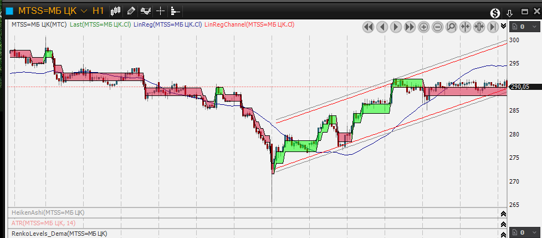Click the blue square color marker
542x238 pixels.
point(9,11)
